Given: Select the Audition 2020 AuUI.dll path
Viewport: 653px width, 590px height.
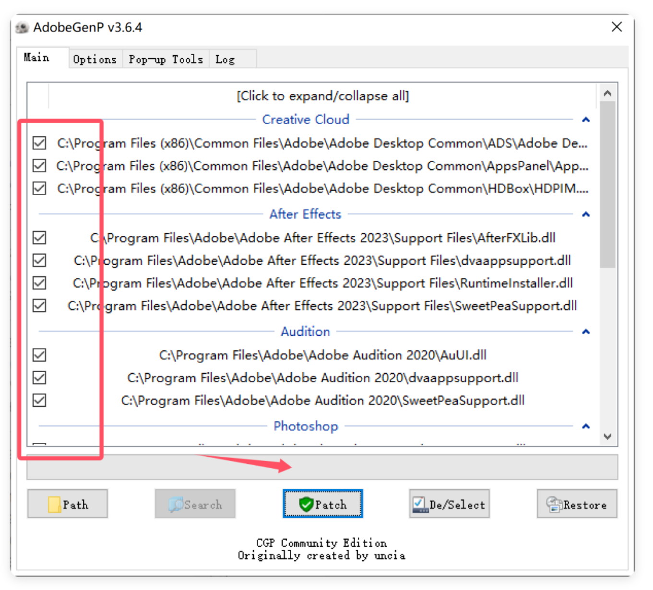Looking at the screenshot, I should point(322,355).
